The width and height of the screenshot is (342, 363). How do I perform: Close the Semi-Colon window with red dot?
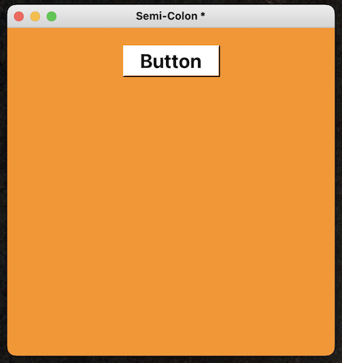coord(19,16)
